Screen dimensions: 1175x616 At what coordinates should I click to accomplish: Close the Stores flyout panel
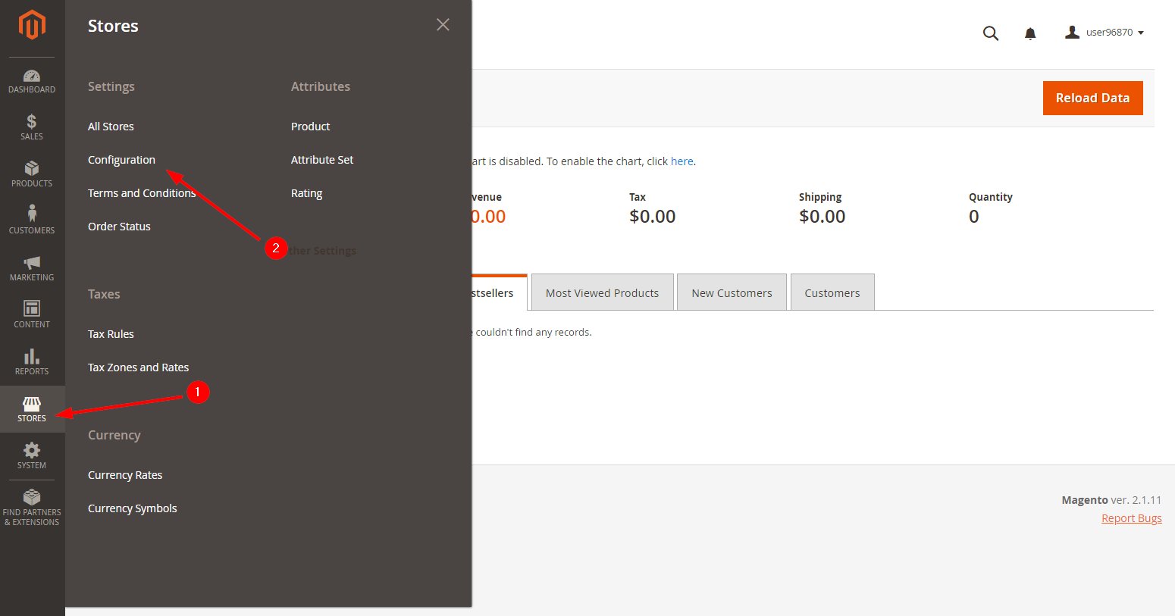(x=443, y=25)
